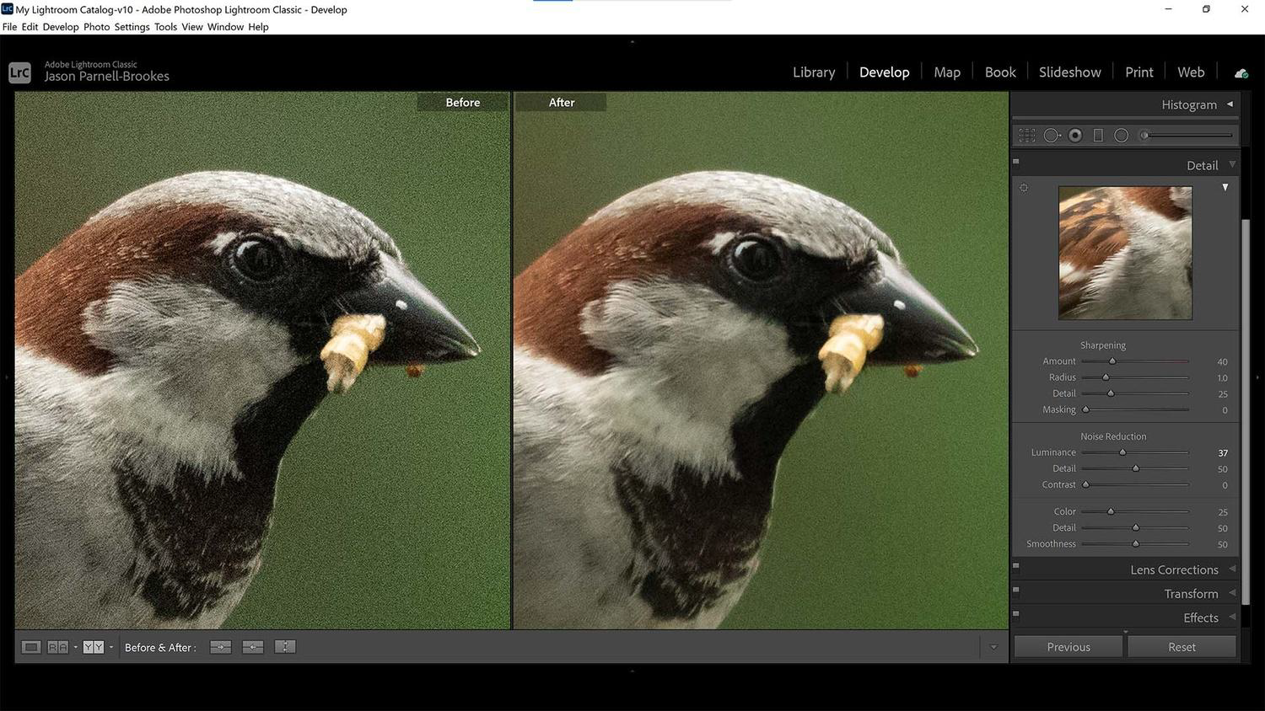Switch to the Library module

[x=814, y=72]
